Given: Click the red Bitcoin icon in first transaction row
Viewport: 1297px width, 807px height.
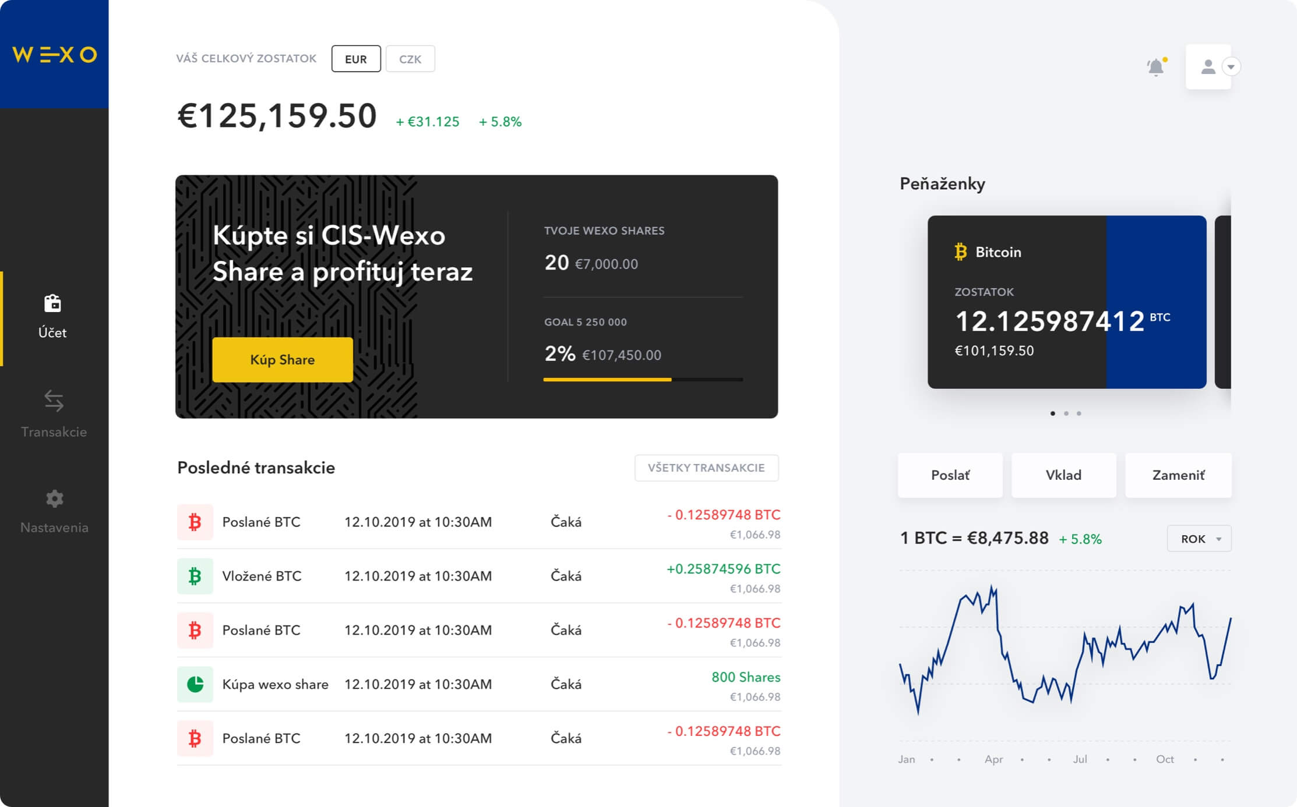Looking at the screenshot, I should pos(195,522).
